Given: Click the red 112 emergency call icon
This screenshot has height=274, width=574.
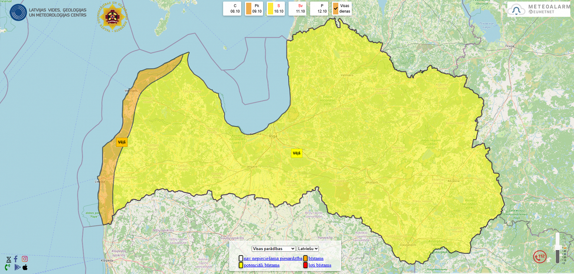Looking at the screenshot, I should 540,256.
